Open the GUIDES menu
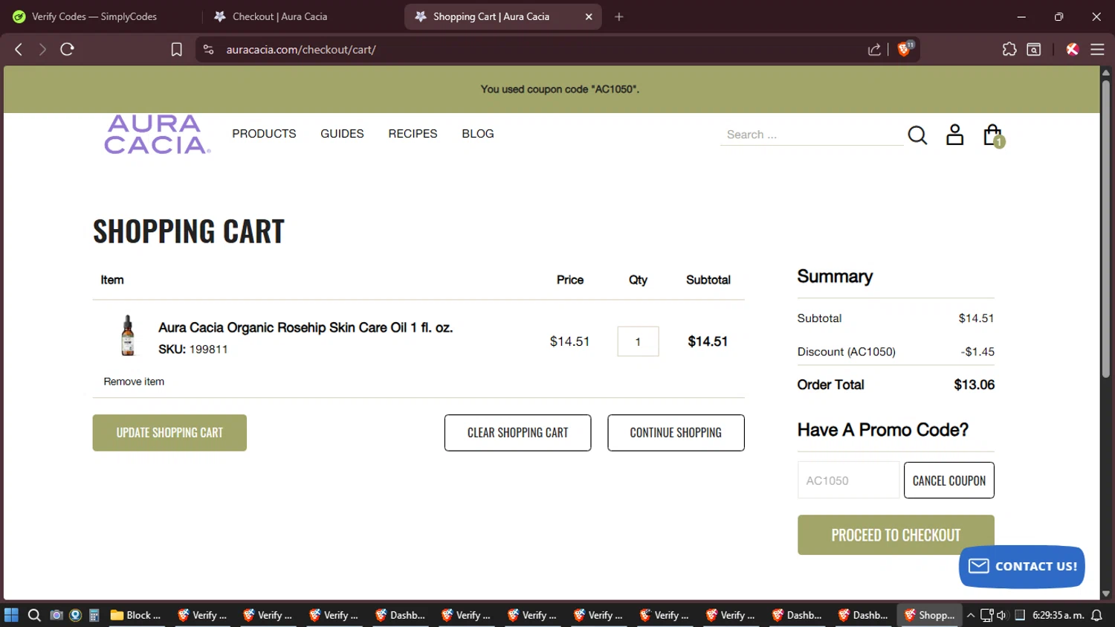Image resolution: width=1115 pixels, height=627 pixels. point(342,134)
